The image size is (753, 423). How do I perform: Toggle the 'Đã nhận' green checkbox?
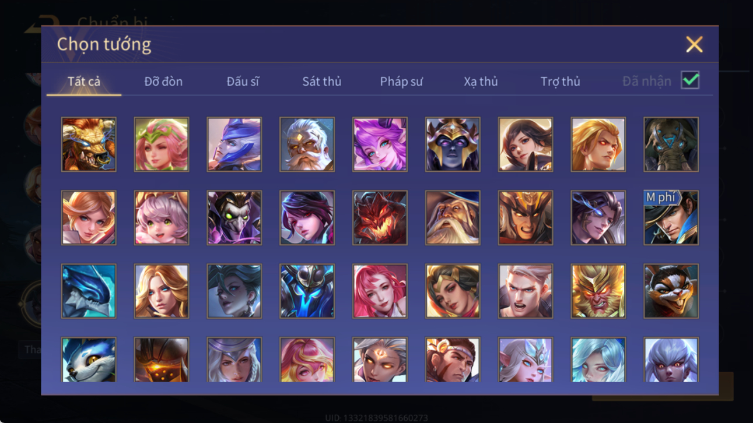[690, 81]
